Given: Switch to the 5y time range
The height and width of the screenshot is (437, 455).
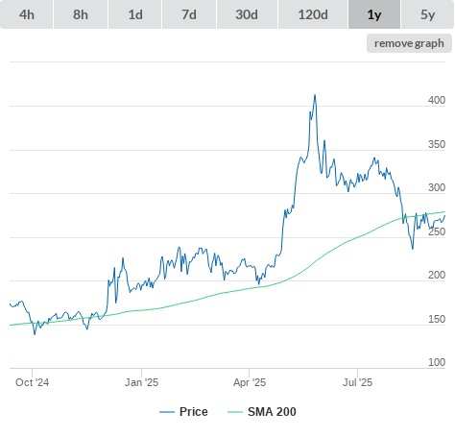Looking at the screenshot, I should tap(427, 14).
